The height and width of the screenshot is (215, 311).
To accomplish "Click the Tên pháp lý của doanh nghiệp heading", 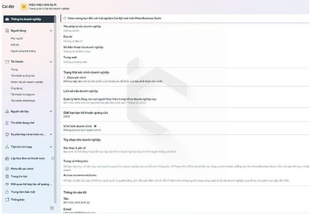I will click(82, 26).
